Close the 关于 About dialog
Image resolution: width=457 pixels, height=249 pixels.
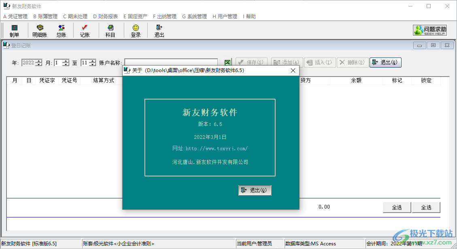(x=293, y=70)
